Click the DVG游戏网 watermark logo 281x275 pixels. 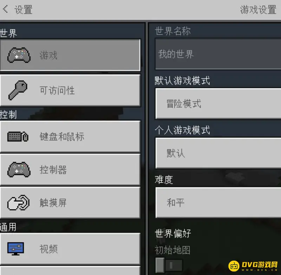tap(253, 266)
